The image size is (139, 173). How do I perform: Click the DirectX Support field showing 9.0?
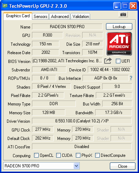click(117, 86)
